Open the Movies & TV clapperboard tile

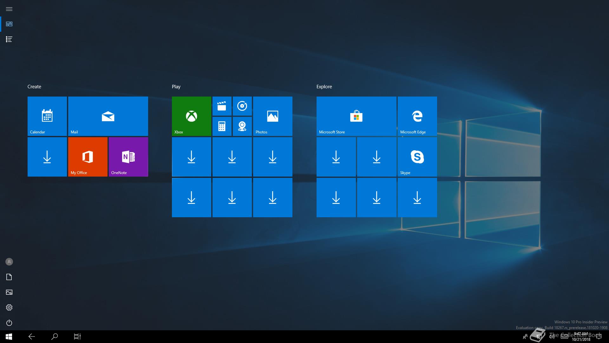[x=222, y=106]
